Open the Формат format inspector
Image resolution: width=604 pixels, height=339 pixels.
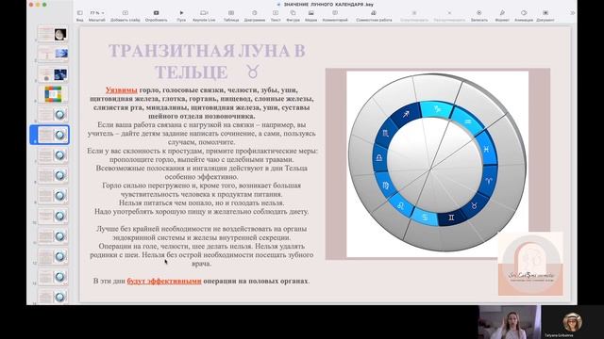pos(502,13)
